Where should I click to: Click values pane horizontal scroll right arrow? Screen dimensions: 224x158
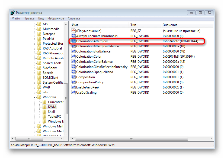click(211, 139)
